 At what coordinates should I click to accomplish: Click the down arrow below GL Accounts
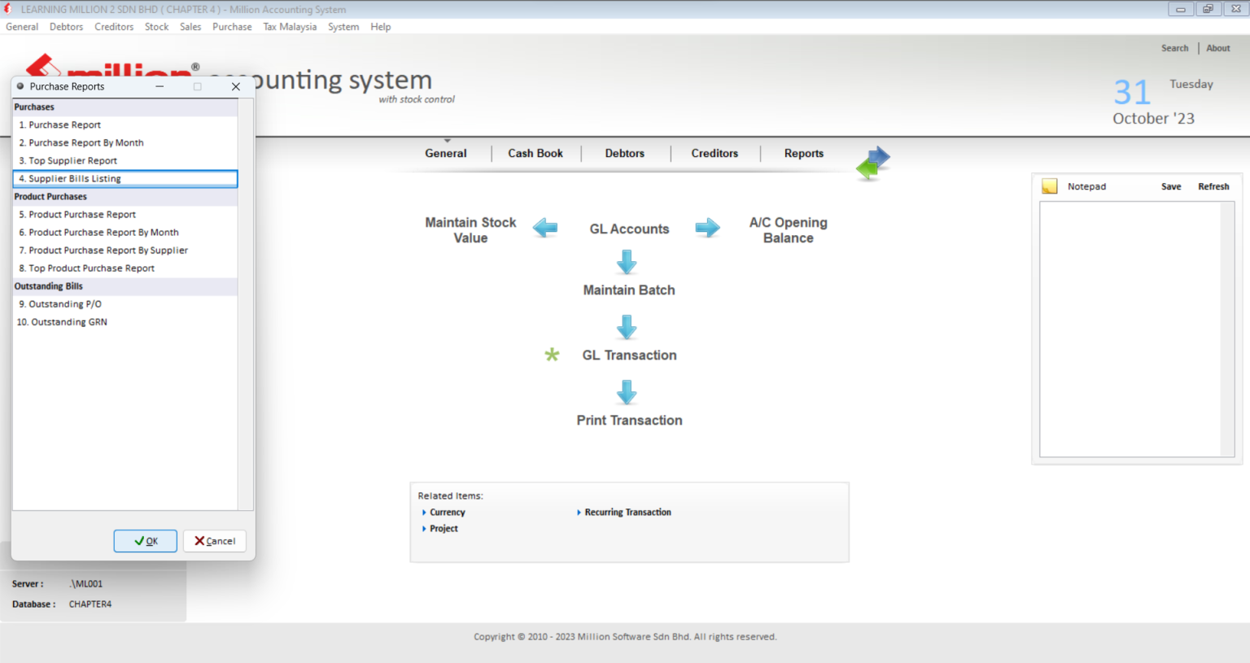(627, 262)
